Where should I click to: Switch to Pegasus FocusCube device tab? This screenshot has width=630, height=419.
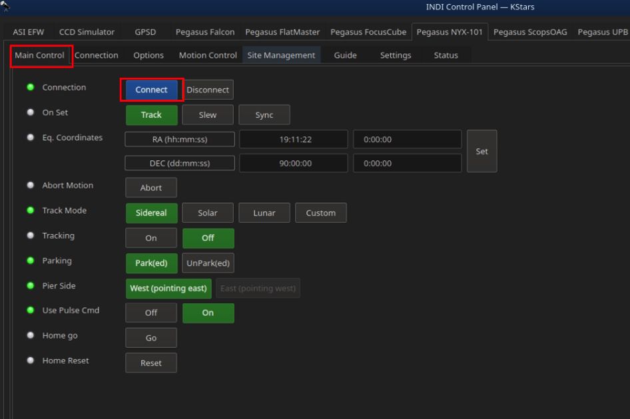click(368, 32)
